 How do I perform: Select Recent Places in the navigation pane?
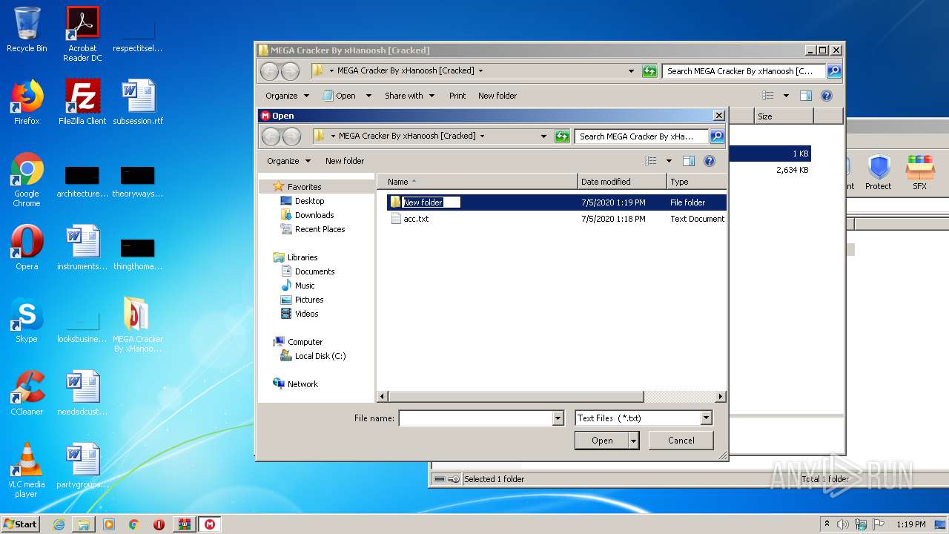(320, 229)
